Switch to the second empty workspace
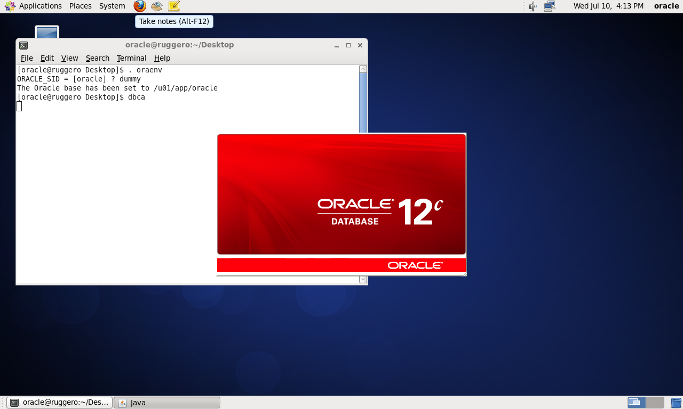 [x=655, y=403]
